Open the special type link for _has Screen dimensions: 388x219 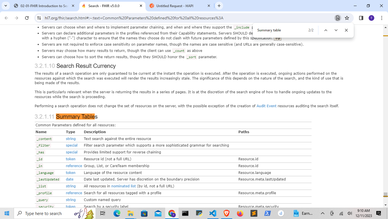click(x=72, y=152)
